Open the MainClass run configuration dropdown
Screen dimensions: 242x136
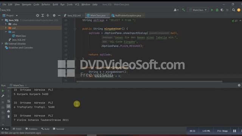(198, 10)
